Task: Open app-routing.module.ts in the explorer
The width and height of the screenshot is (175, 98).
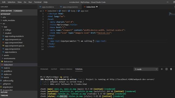Action: point(14,36)
